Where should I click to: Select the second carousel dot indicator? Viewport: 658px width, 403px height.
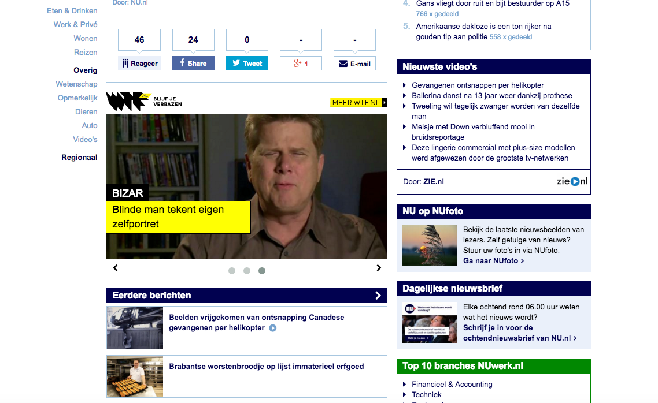[247, 271]
